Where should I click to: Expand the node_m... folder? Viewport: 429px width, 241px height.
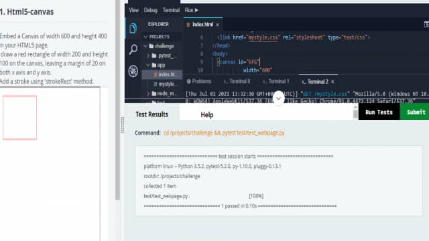(x=148, y=94)
